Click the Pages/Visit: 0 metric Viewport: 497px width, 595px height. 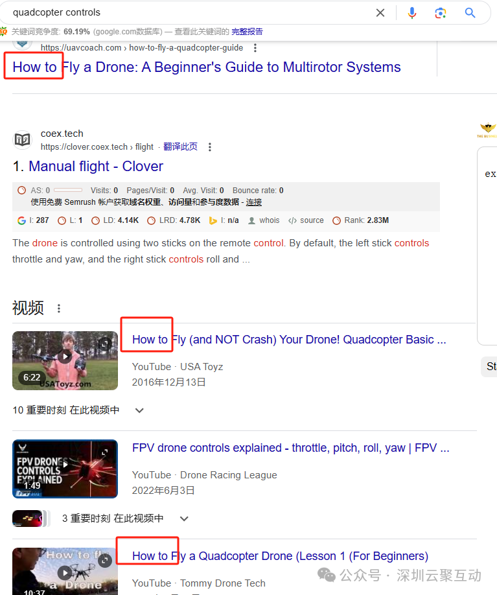tap(150, 191)
